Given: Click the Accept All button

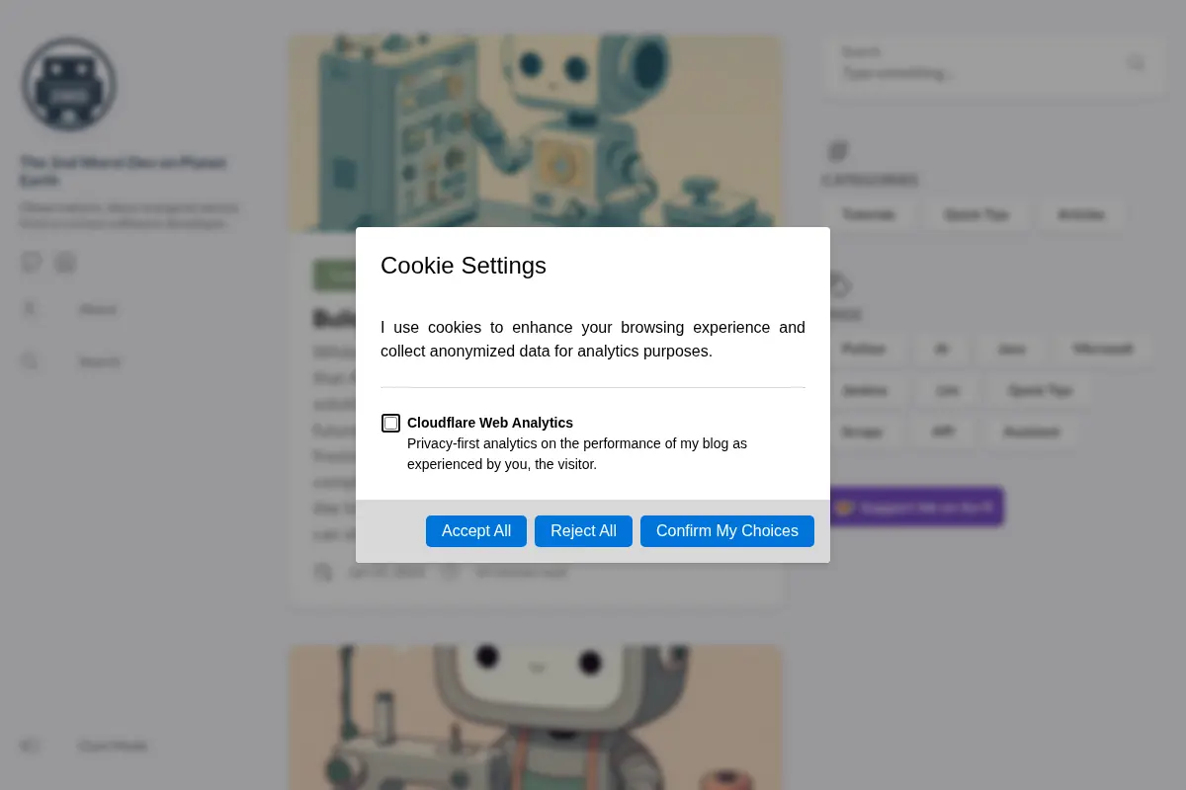Looking at the screenshot, I should tap(476, 530).
